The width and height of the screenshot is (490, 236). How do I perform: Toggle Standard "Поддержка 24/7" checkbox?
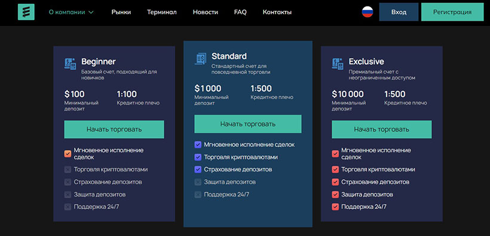(x=198, y=194)
